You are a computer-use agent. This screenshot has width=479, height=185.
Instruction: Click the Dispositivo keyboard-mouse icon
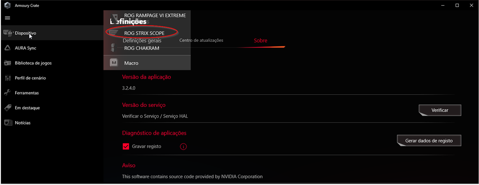[x=8, y=33]
